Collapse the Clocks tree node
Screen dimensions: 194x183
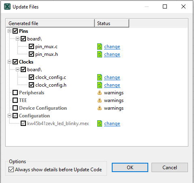(9, 62)
